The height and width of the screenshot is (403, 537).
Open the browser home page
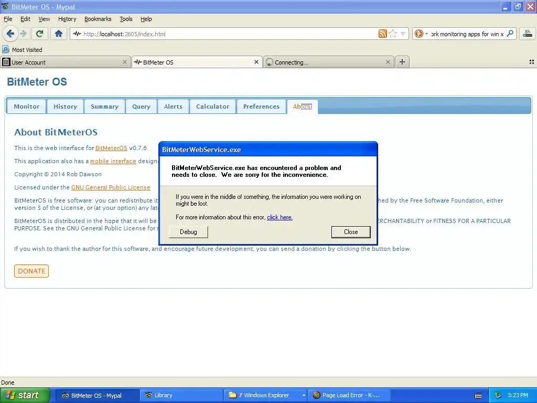pyautogui.click(x=59, y=34)
